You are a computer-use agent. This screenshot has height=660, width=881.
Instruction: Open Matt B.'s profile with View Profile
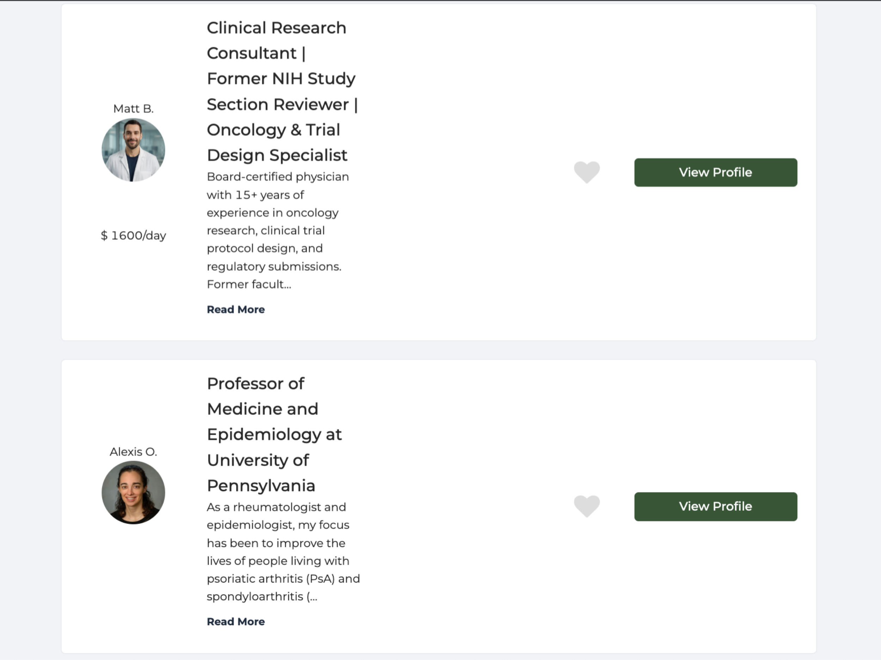(715, 172)
